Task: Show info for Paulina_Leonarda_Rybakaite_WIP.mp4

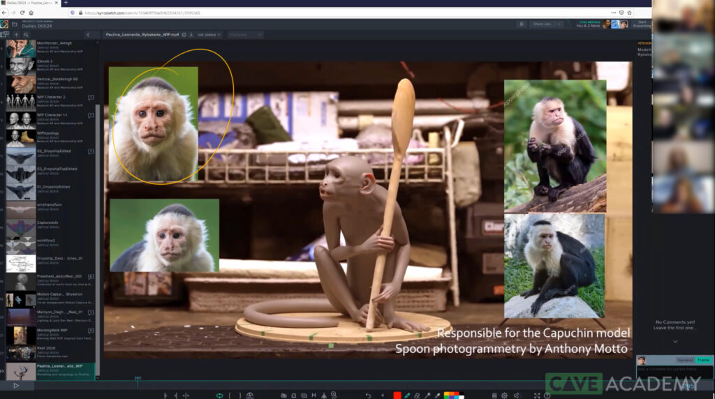Action: pos(184,35)
